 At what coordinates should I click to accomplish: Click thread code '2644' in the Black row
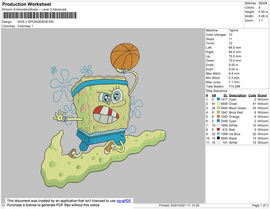pos(224,138)
